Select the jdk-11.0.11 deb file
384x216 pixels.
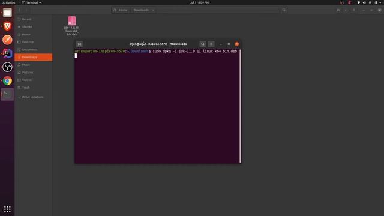[72, 26]
